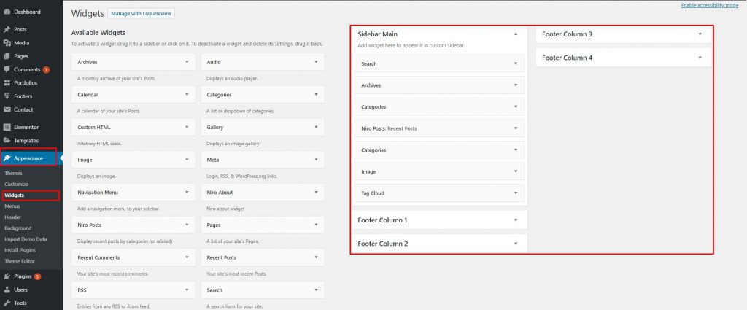Click the Elementor icon in sidebar
This screenshot has height=310, width=747.
(x=7, y=127)
